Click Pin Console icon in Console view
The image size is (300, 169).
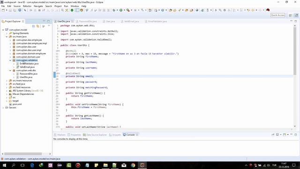click(x=273, y=135)
